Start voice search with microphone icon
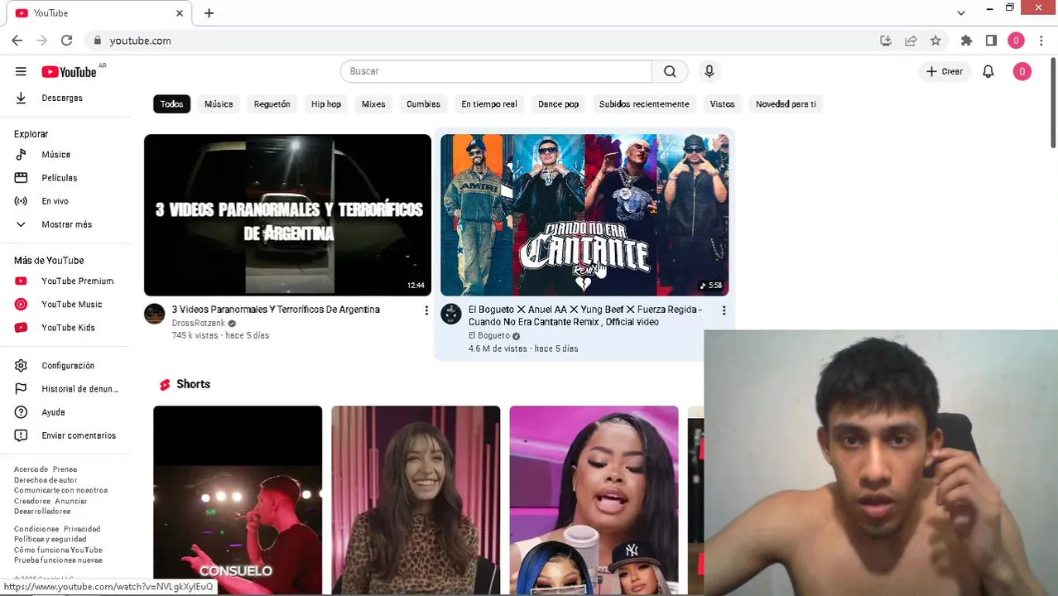 pyautogui.click(x=709, y=71)
